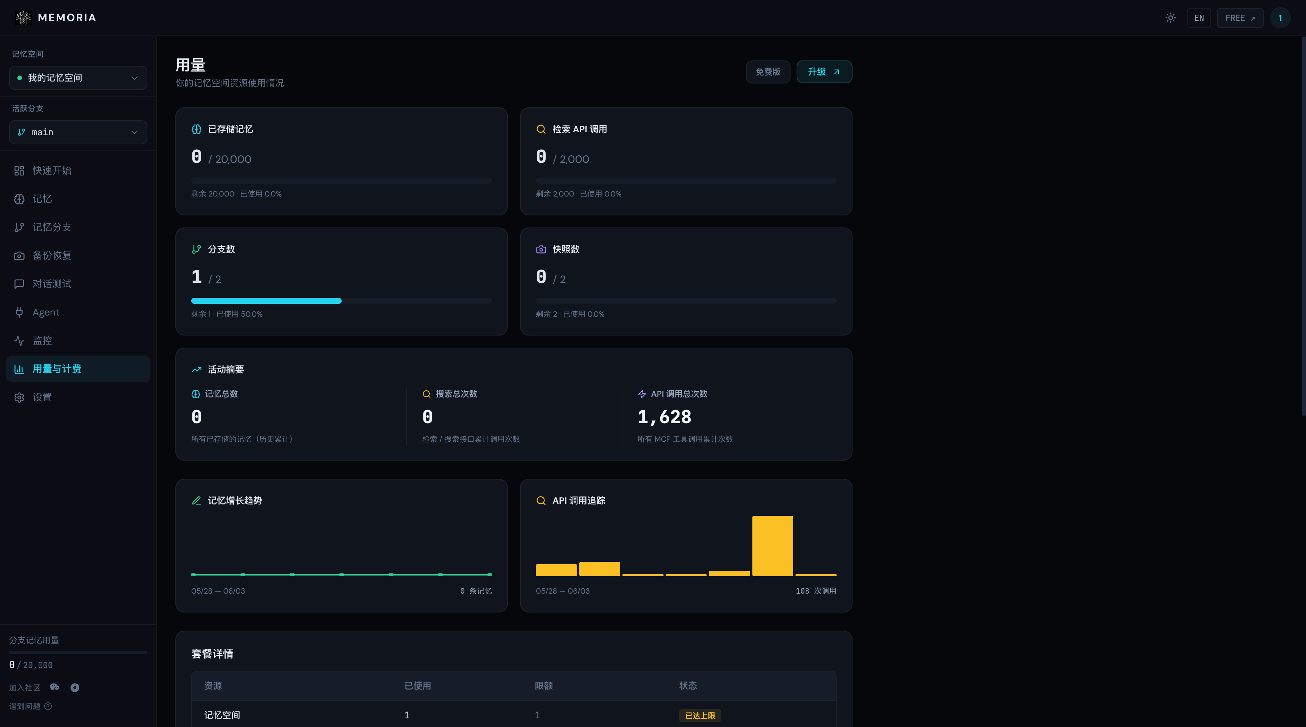Click the help icon next to 遇到问题
1306x727 pixels.
coord(48,706)
